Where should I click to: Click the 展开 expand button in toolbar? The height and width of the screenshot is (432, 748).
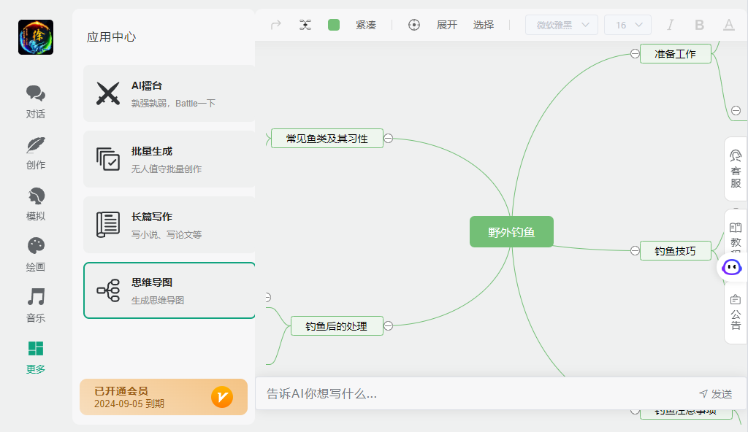click(x=447, y=25)
